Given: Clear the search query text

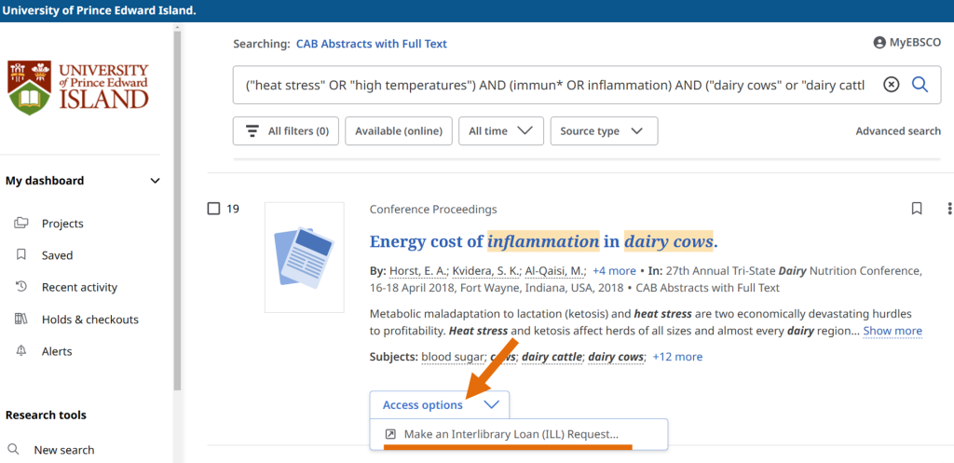Looking at the screenshot, I should [891, 85].
